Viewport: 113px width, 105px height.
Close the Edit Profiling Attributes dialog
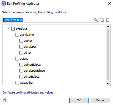tap(110, 3)
